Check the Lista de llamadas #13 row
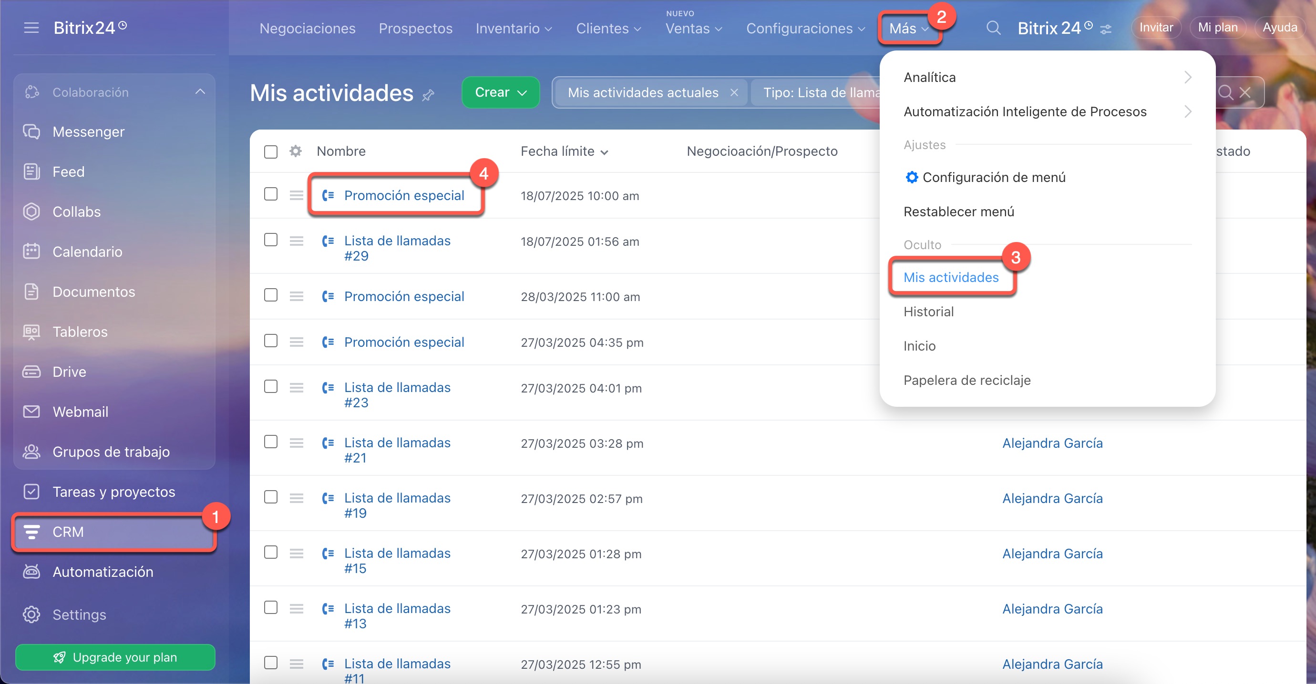1316x684 pixels. [271, 607]
